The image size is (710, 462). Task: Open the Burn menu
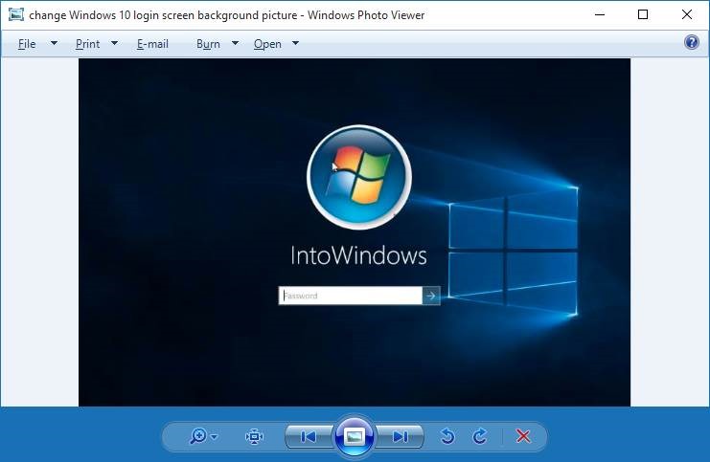click(x=208, y=44)
